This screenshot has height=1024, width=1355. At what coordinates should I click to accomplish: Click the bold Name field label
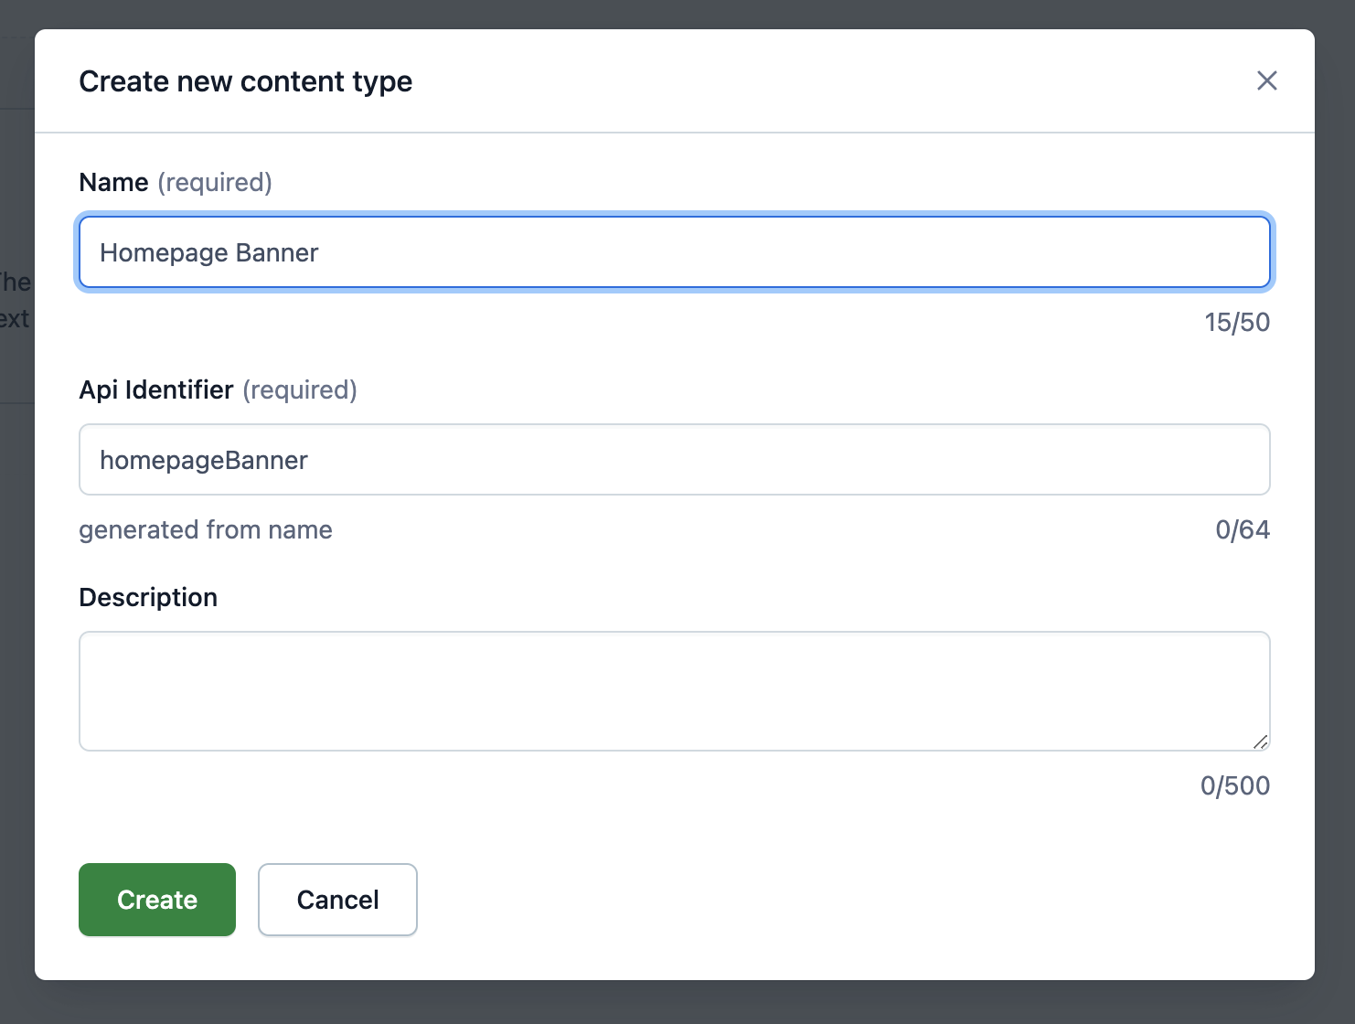click(x=113, y=183)
